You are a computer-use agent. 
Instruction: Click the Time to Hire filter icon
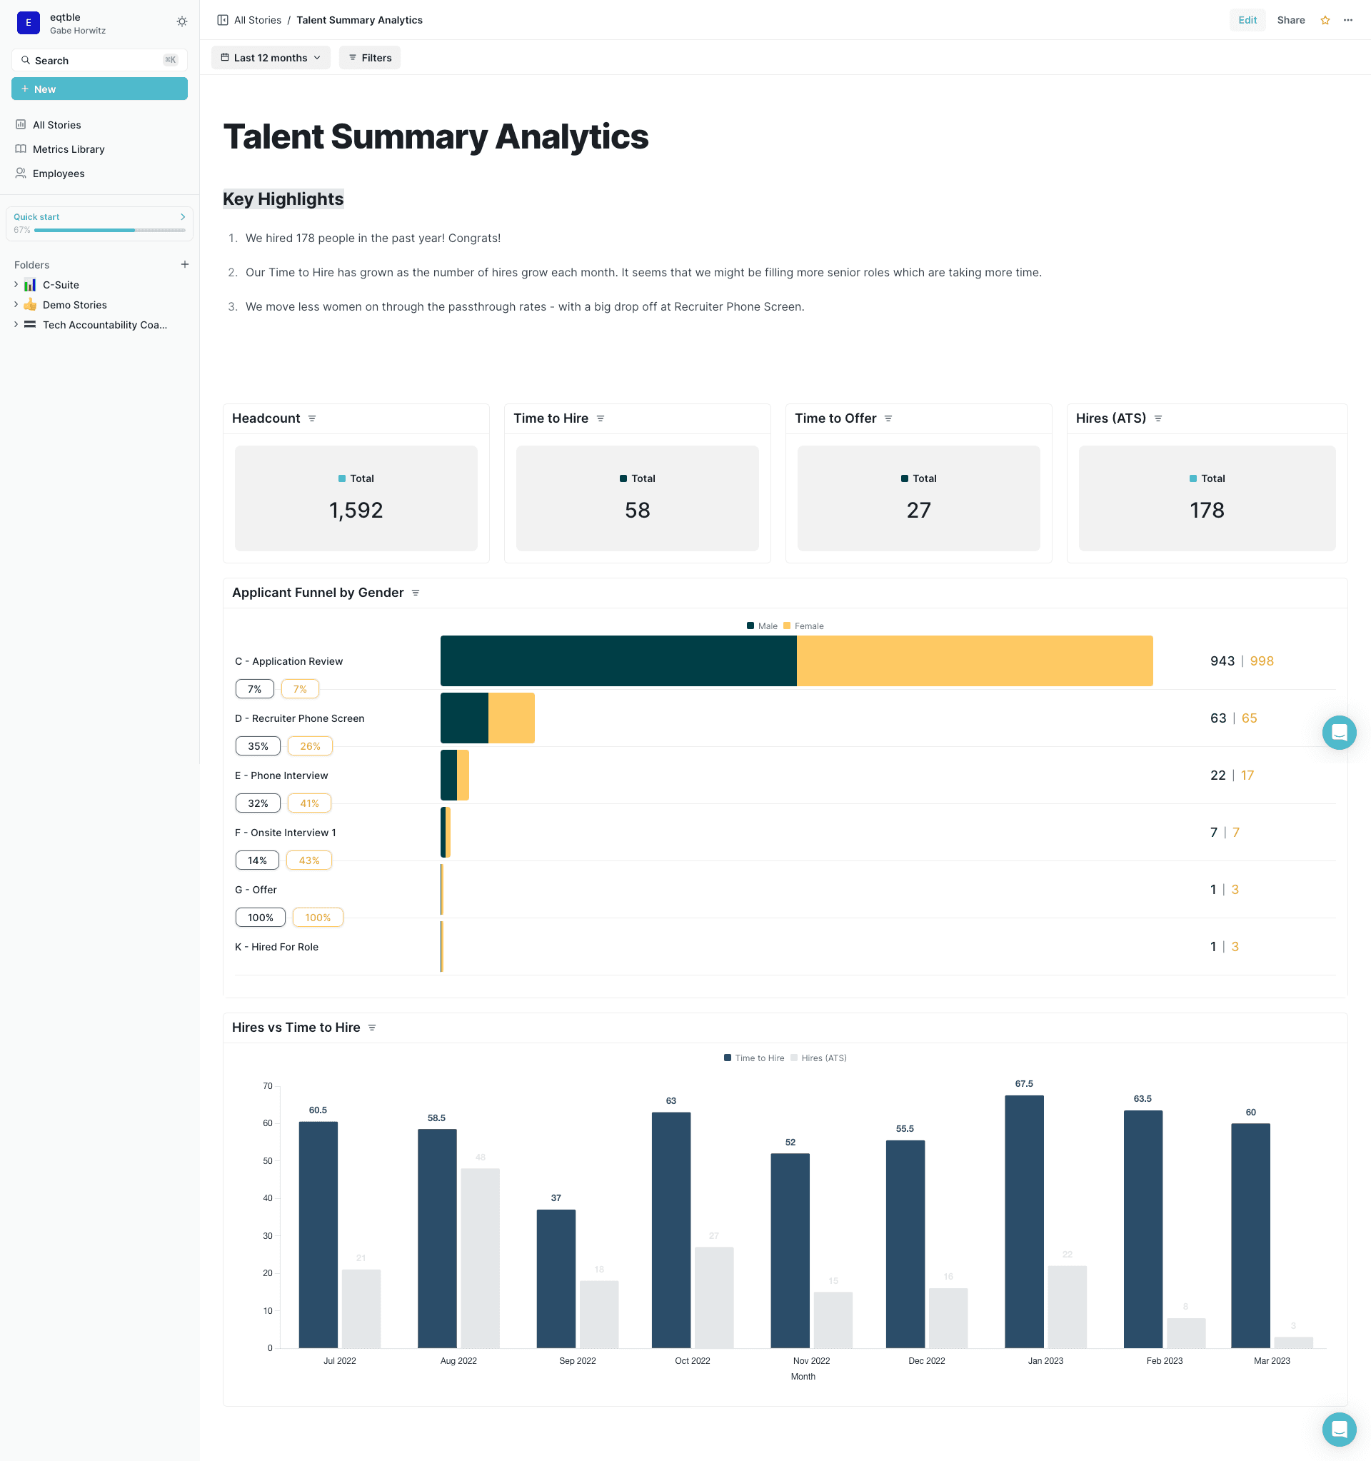tap(601, 419)
